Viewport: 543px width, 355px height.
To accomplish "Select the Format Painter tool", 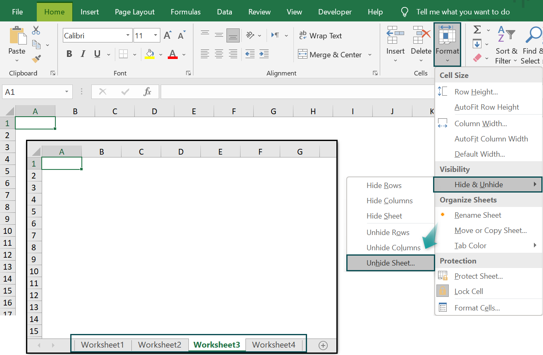I will pyautogui.click(x=36, y=59).
